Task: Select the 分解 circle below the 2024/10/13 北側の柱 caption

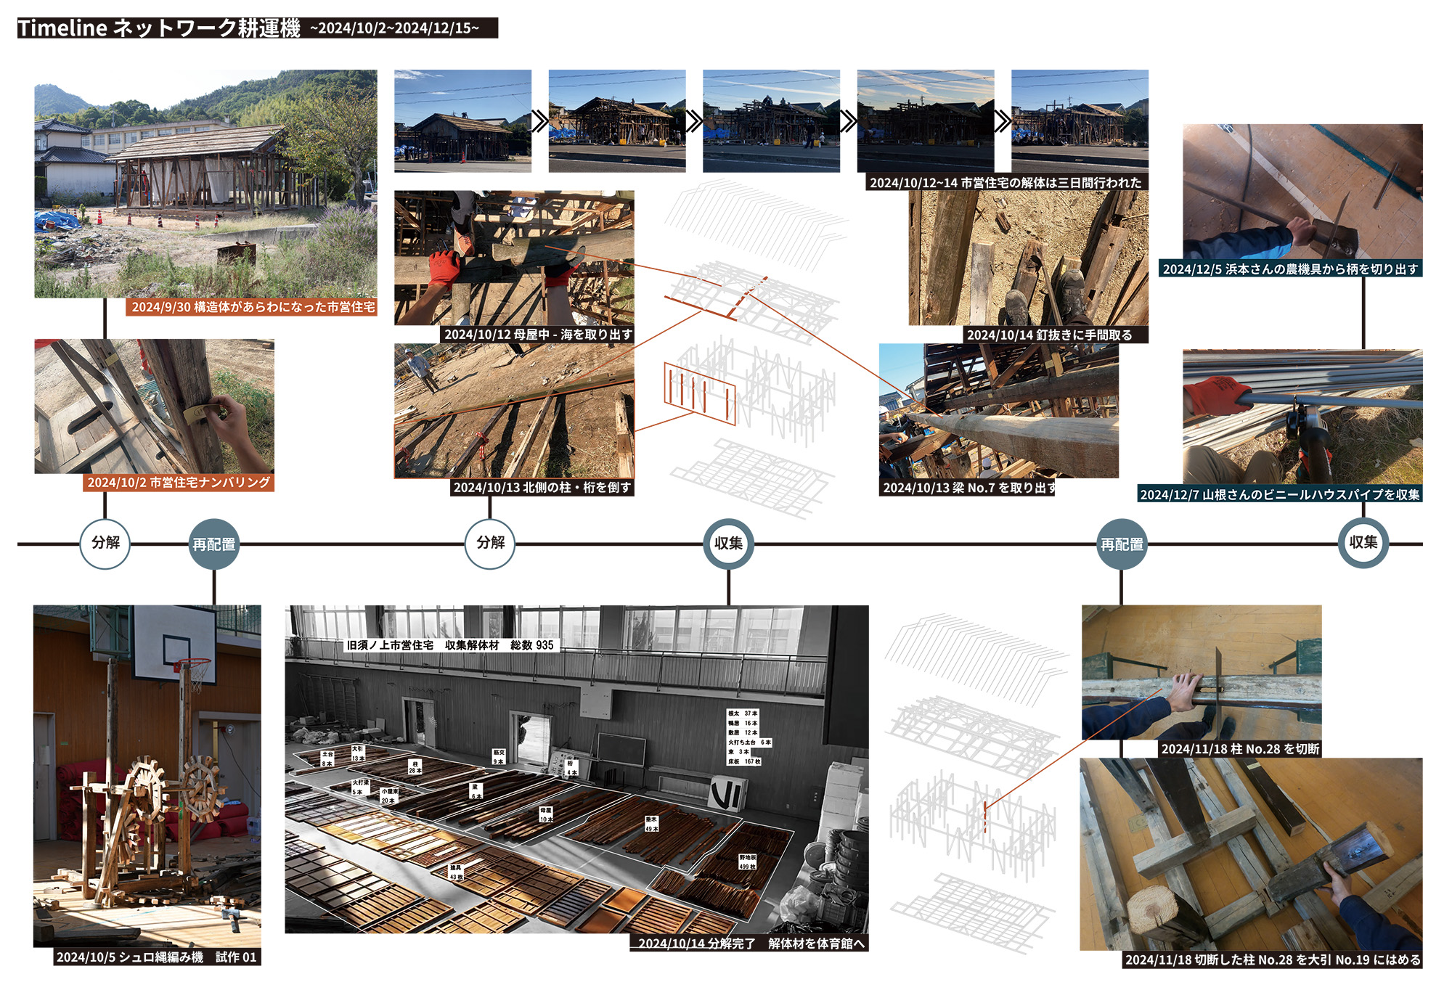Action: (490, 544)
